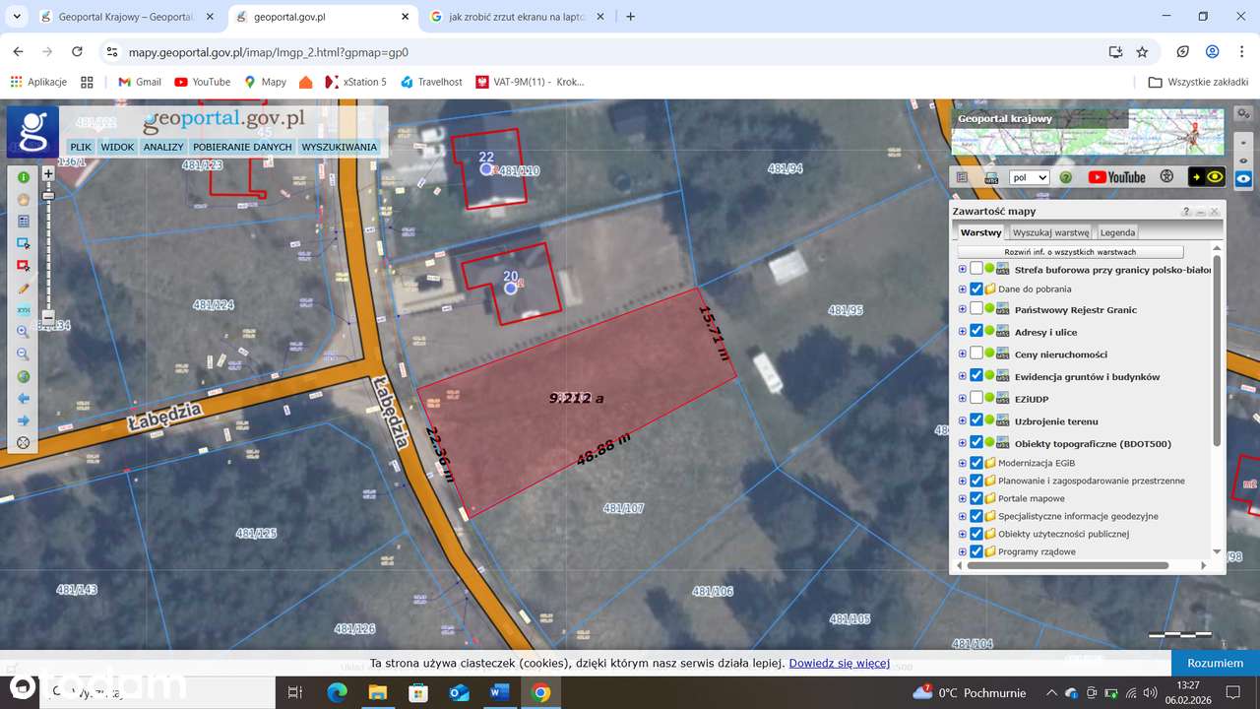
Task: Click the magnifier zoom-out tool
Action: click(x=24, y=354)
